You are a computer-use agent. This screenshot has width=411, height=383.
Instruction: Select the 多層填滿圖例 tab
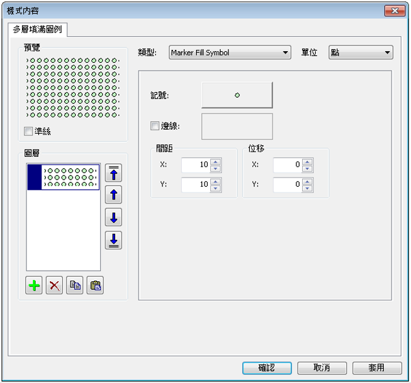pos(38,29)
